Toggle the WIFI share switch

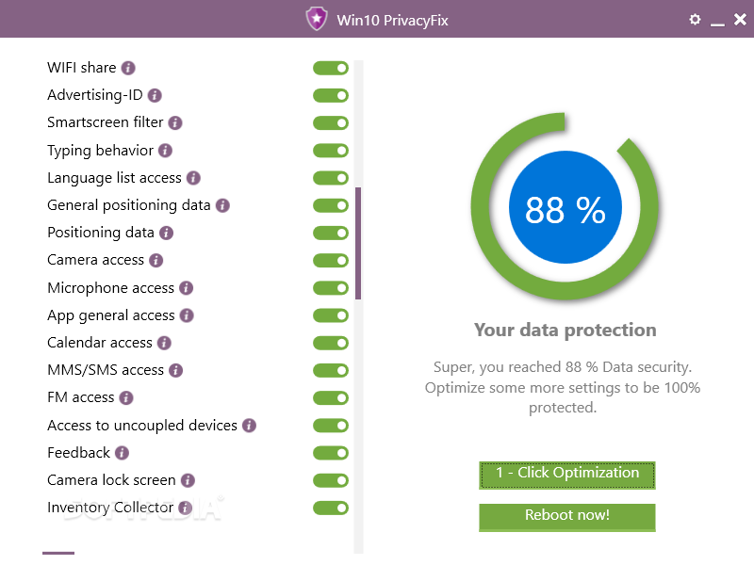[331, 68]
